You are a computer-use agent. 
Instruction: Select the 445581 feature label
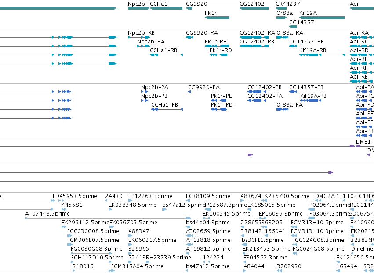pyautogui.click(x=72, y=205)
